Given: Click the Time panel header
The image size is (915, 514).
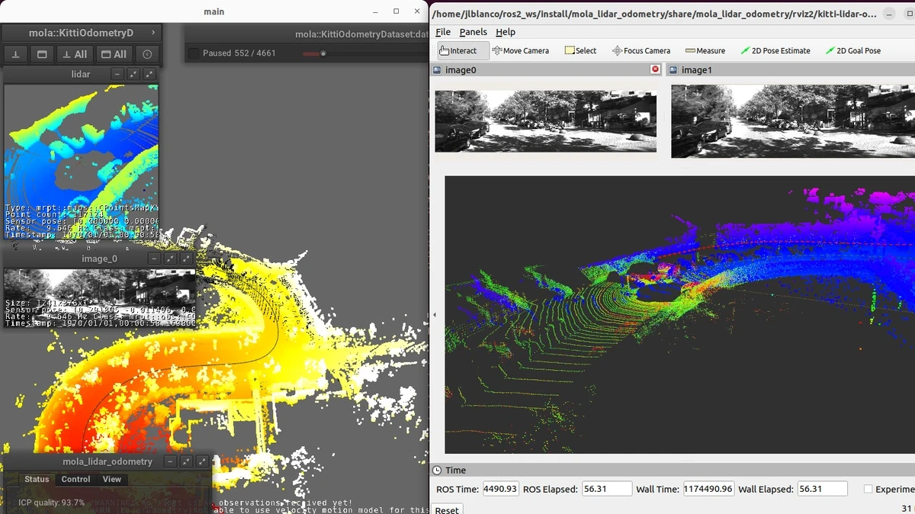Looking at the screenshot, I should point(671,471).
